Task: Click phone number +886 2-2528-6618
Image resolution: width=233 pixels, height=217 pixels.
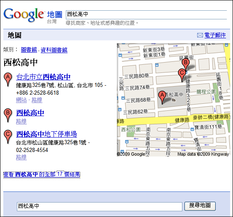Action: click(x=37, y=93)
